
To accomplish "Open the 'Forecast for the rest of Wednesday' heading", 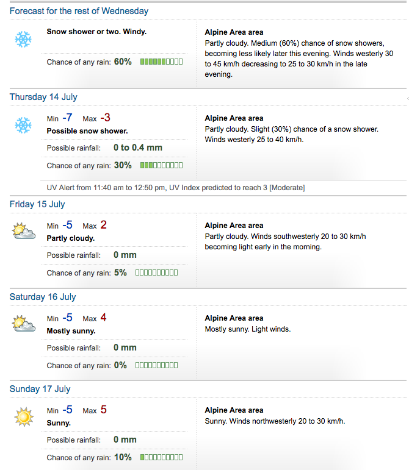I will pos(79,11).
